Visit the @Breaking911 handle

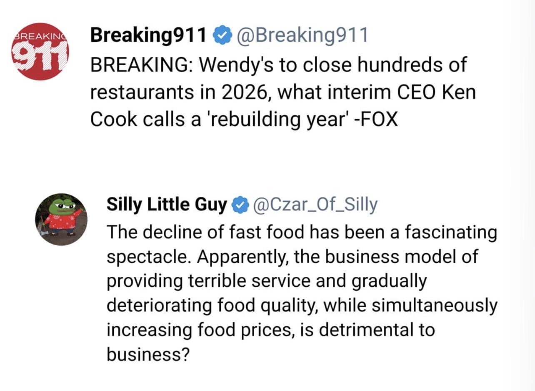point(302,36)
